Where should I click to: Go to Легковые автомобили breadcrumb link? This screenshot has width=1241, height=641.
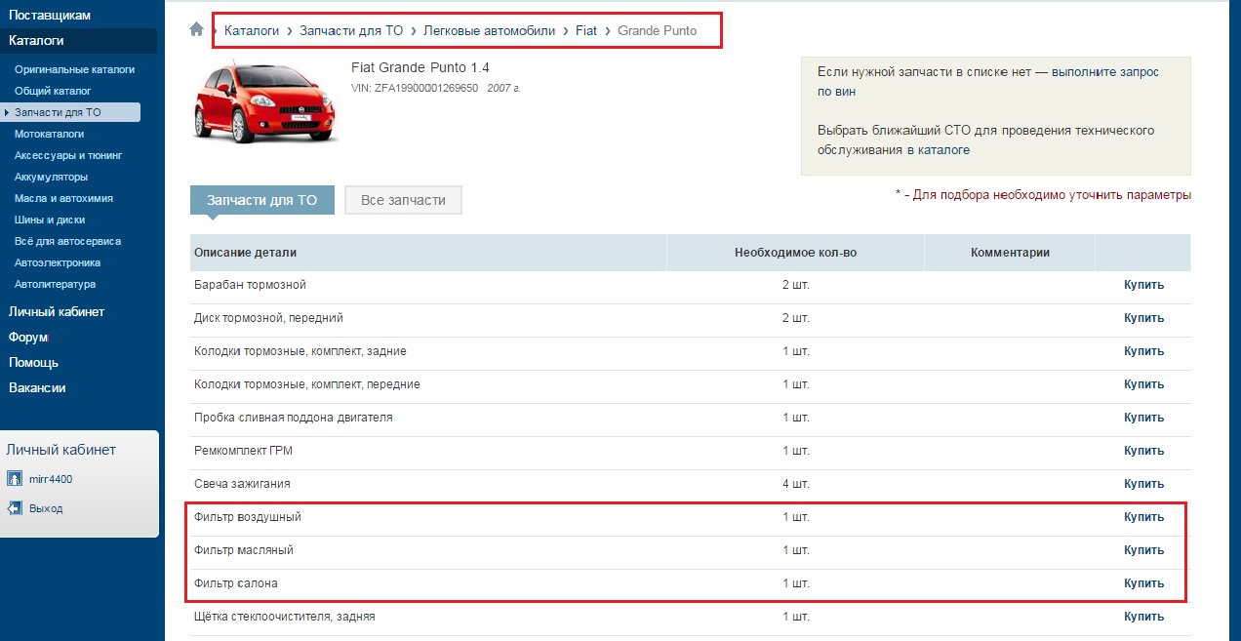[489, 30]
